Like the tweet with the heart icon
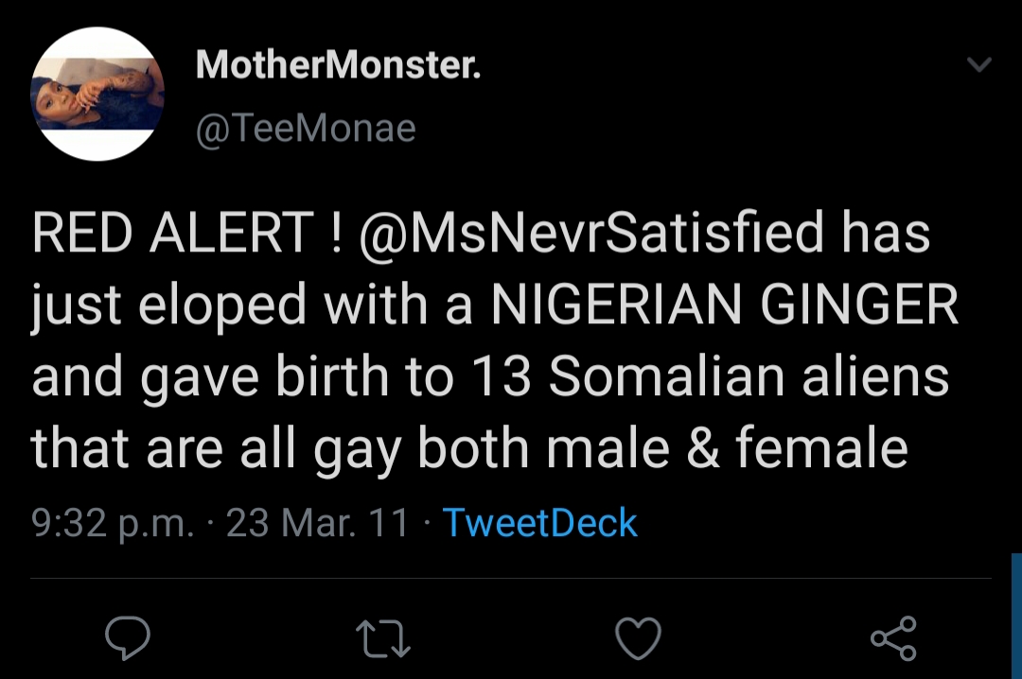Screen dimensions: 1022x679 639,638
